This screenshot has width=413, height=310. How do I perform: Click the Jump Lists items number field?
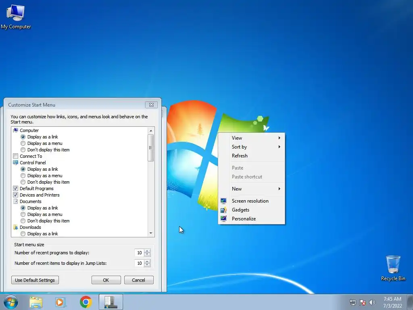point(139,263)
